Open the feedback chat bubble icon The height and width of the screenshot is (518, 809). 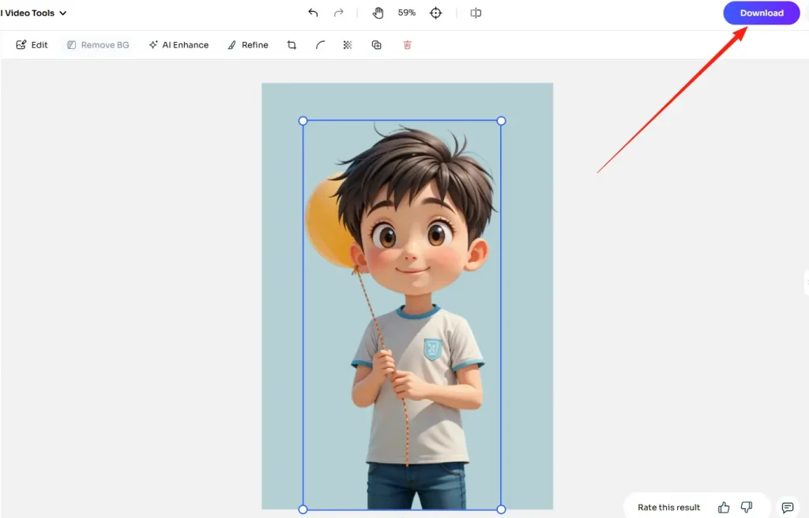coord(787,508)
